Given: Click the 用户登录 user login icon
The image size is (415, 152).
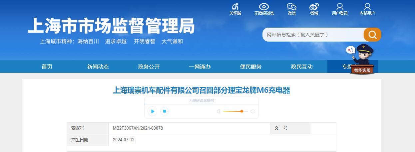Looking at the screenshot, I should pyautogui.click(x=340, y=7).
